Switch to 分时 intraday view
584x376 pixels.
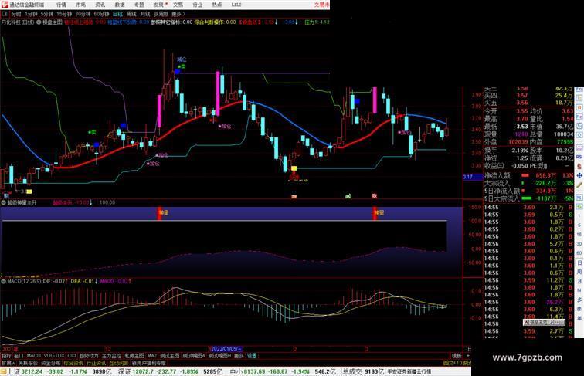[x=16, y=14]
